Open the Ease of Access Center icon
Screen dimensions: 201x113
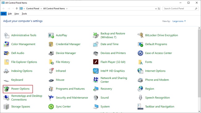point(140,53)
